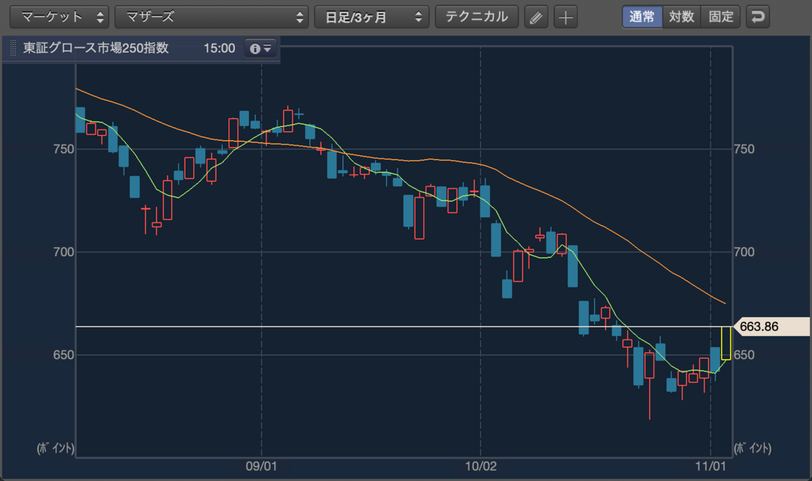Click the right-axis 650 price label
The image size is (812, 481).
(x=745, y=355)
